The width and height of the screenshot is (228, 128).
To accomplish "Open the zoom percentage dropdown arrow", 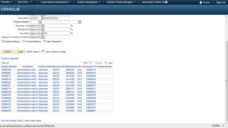I will pyautogui.click(x=223, y=126).
